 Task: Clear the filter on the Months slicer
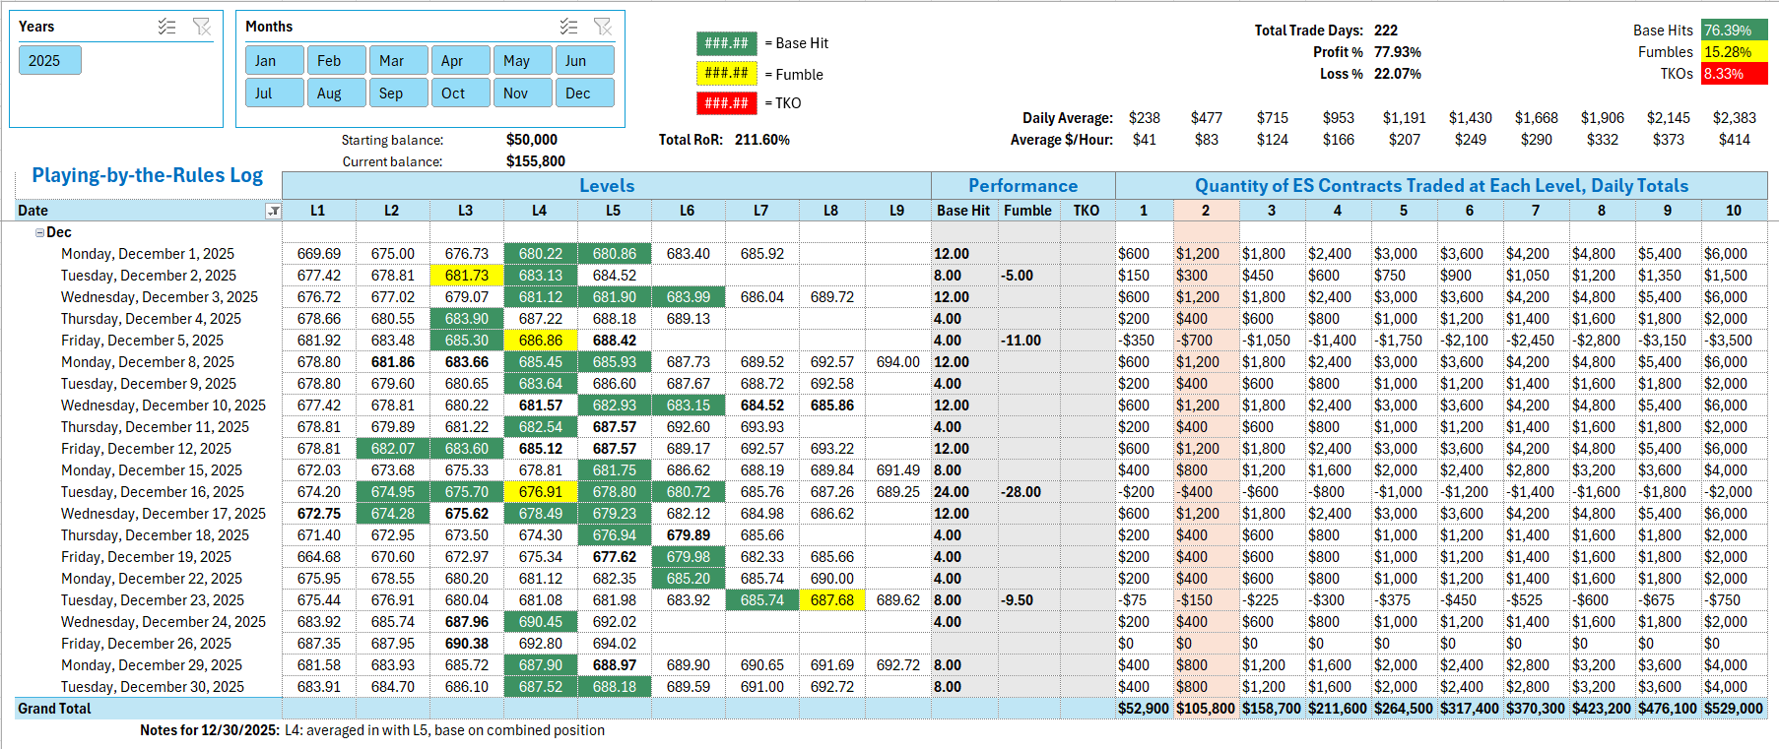(x=603, y=27)
